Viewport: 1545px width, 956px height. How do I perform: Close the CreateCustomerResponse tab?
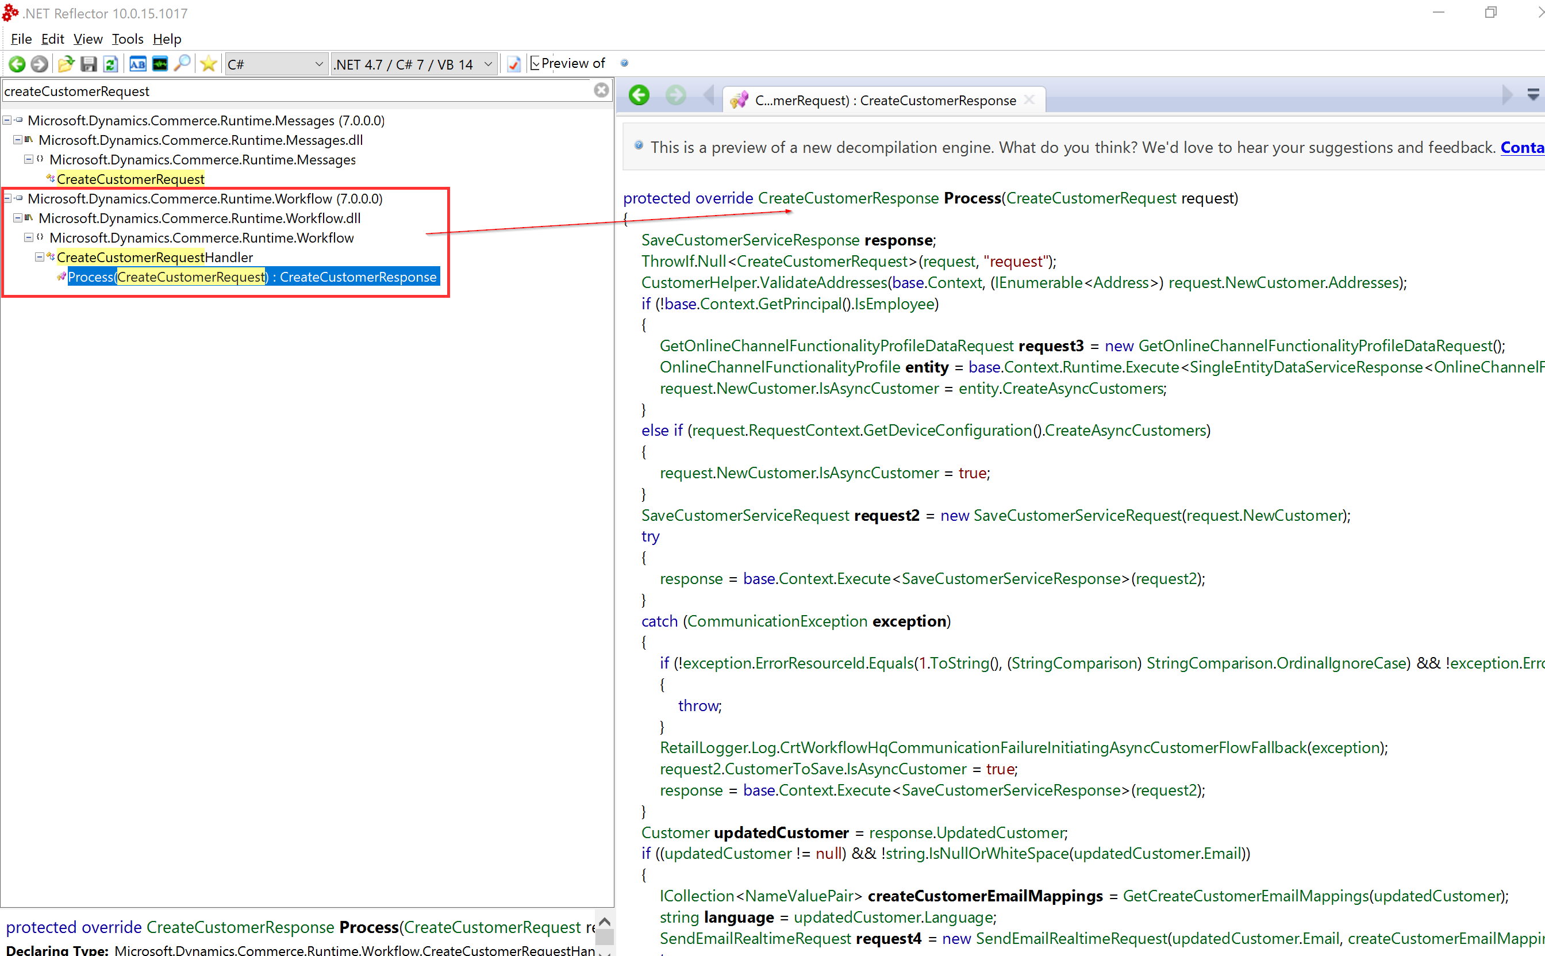click(x=1029, y=100)
